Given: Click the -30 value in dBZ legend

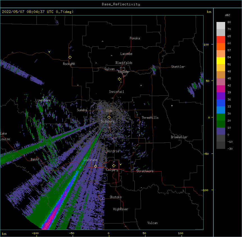Looking at the screenshot, I should coord(230,149).
